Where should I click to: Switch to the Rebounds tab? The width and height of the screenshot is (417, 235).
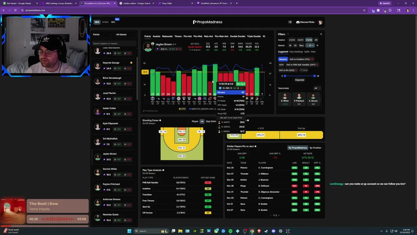[167, 36]
